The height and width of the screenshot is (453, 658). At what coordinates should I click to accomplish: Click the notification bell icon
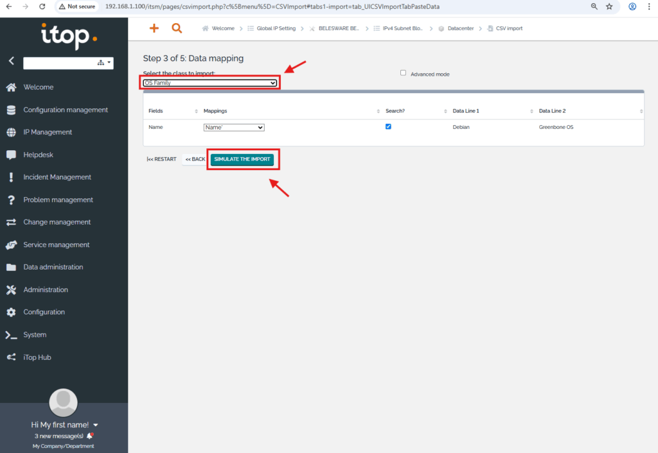tap(90, 436)
